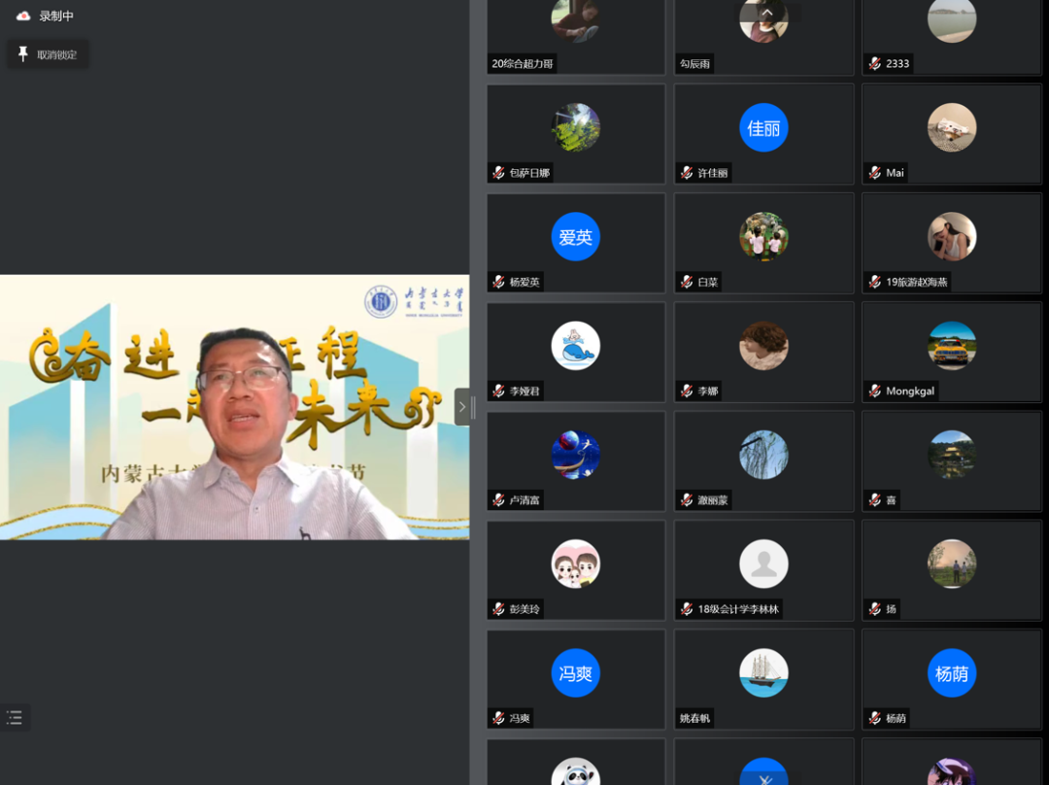
Task: Select the curly hair avatar above 李娜
Action: tap(763, 345)
